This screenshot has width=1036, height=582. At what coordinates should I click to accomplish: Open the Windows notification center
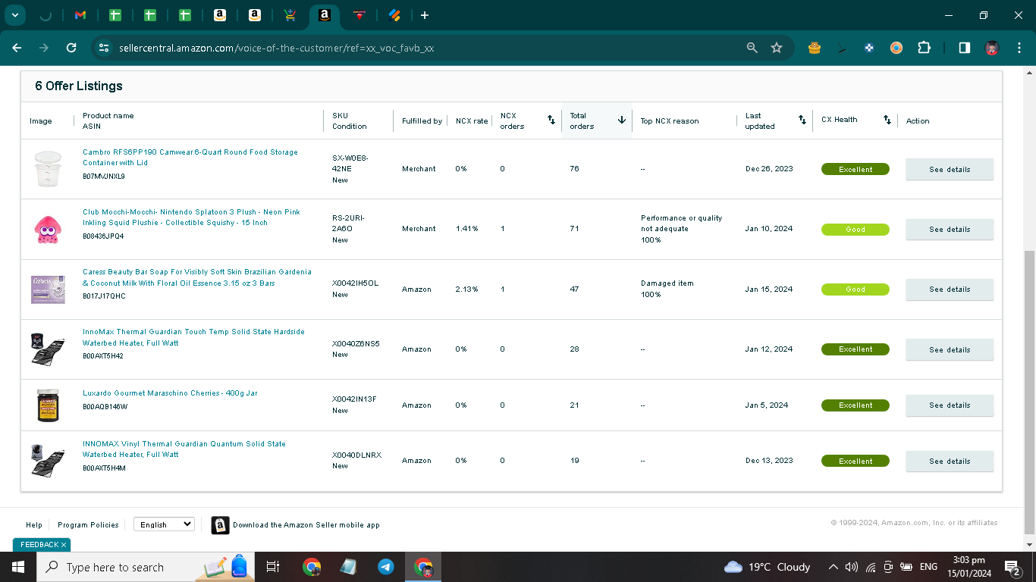(x=1012, y=567)
